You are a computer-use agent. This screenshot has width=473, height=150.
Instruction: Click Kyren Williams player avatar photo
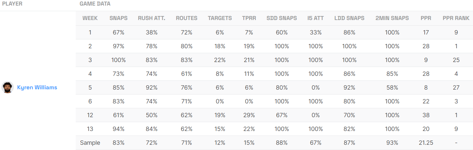(7, 87)
